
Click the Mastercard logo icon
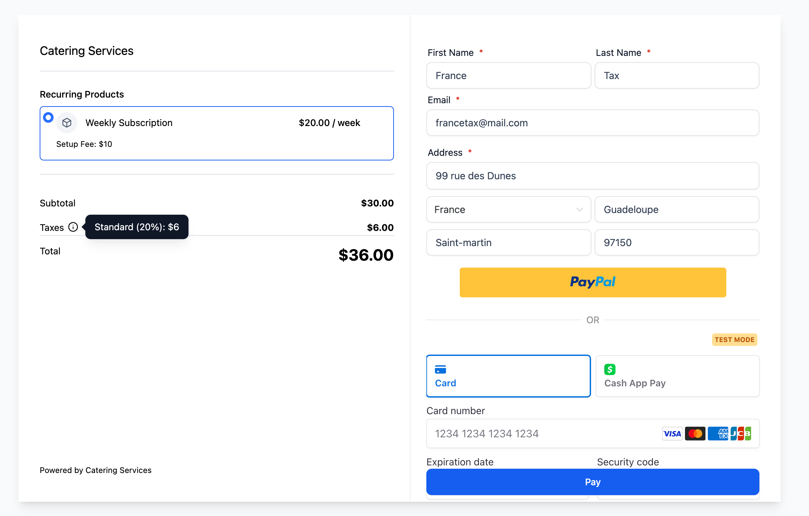pyautogui.click(x=695, y=433)
